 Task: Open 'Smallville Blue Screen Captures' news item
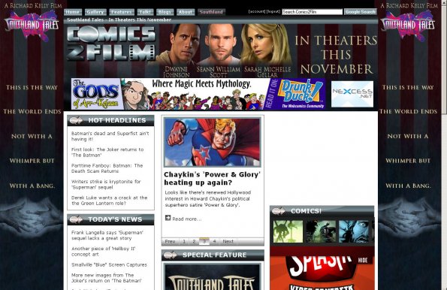(x=109, y=265)
